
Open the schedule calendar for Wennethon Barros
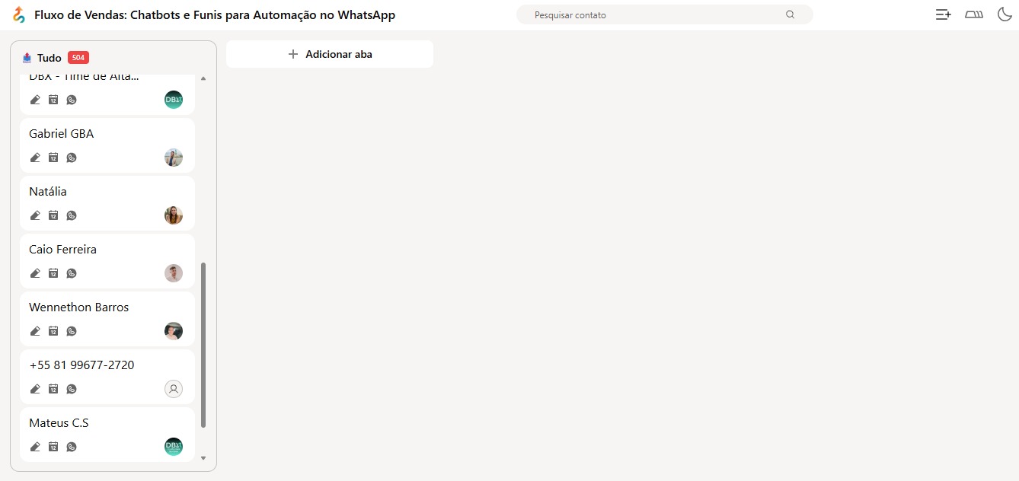coord(53,331)
